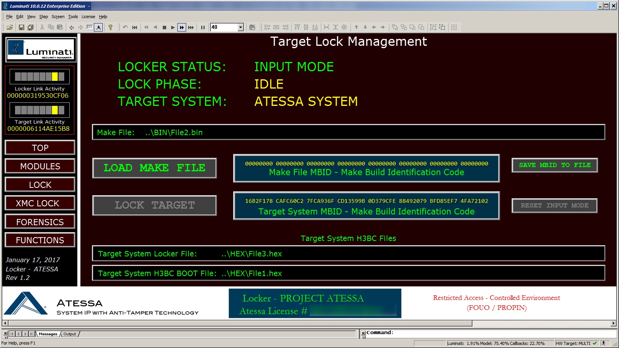The image size is (619, 348).
Task: Click the make same size icon
Action: click(x=344, y=27)
